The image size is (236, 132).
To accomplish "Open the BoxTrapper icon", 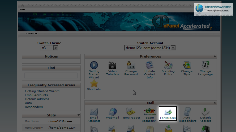I will pos(131,112).
